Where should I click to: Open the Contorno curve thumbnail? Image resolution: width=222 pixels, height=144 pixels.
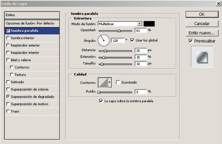point(103,83)
